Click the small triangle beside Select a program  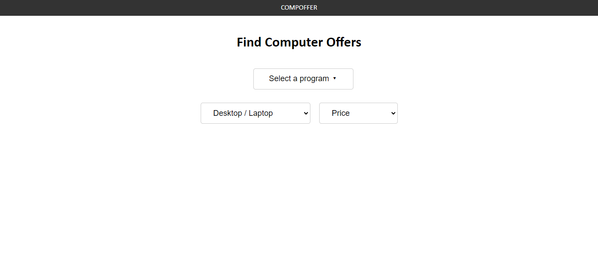tap(335, 79)
